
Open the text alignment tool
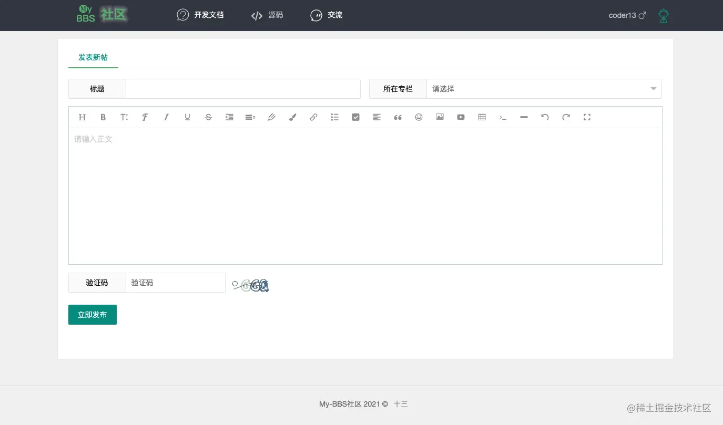pyautogui.click(x=376, y=117)
